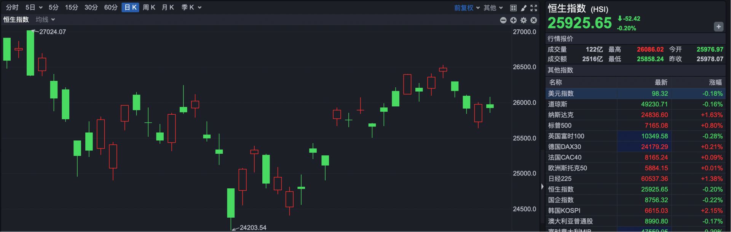This screenshot has height=232, width=731.
Task: Expand the 季K period dropdown
Action: 191,7
